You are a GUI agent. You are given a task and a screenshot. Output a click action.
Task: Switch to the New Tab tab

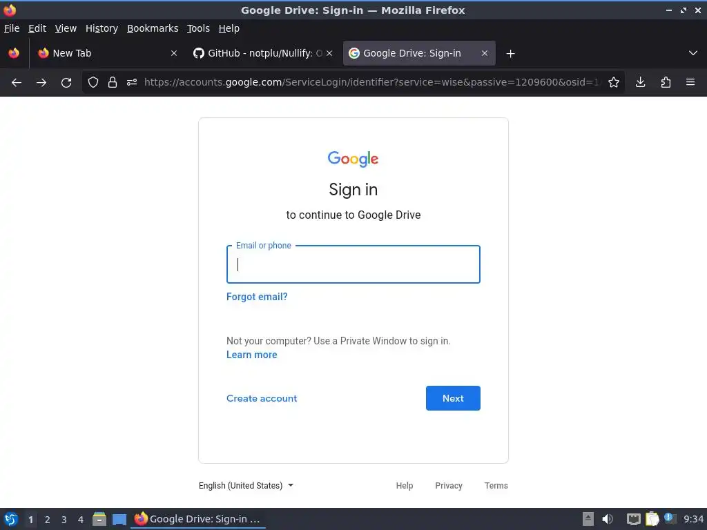tap(107, 53)
